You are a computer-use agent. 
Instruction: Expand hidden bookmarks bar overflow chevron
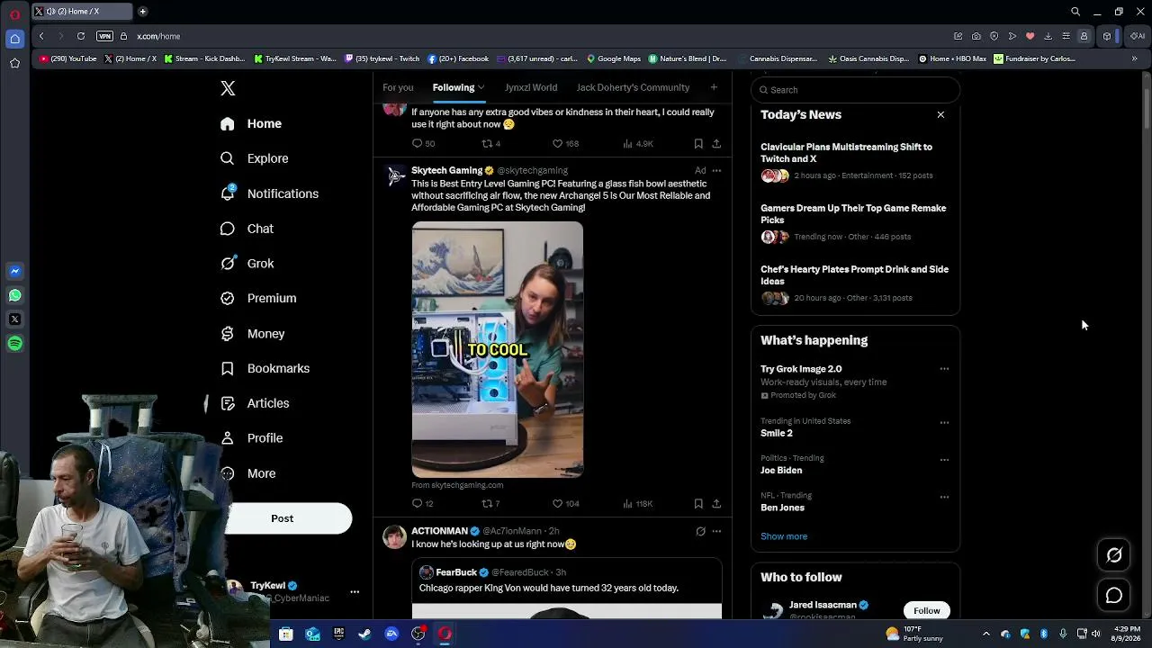click(x=1135, y=58)
